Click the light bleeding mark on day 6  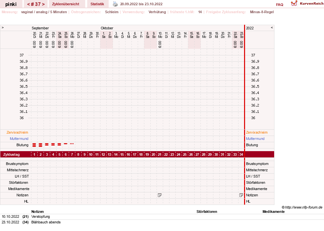coord(66,144)
